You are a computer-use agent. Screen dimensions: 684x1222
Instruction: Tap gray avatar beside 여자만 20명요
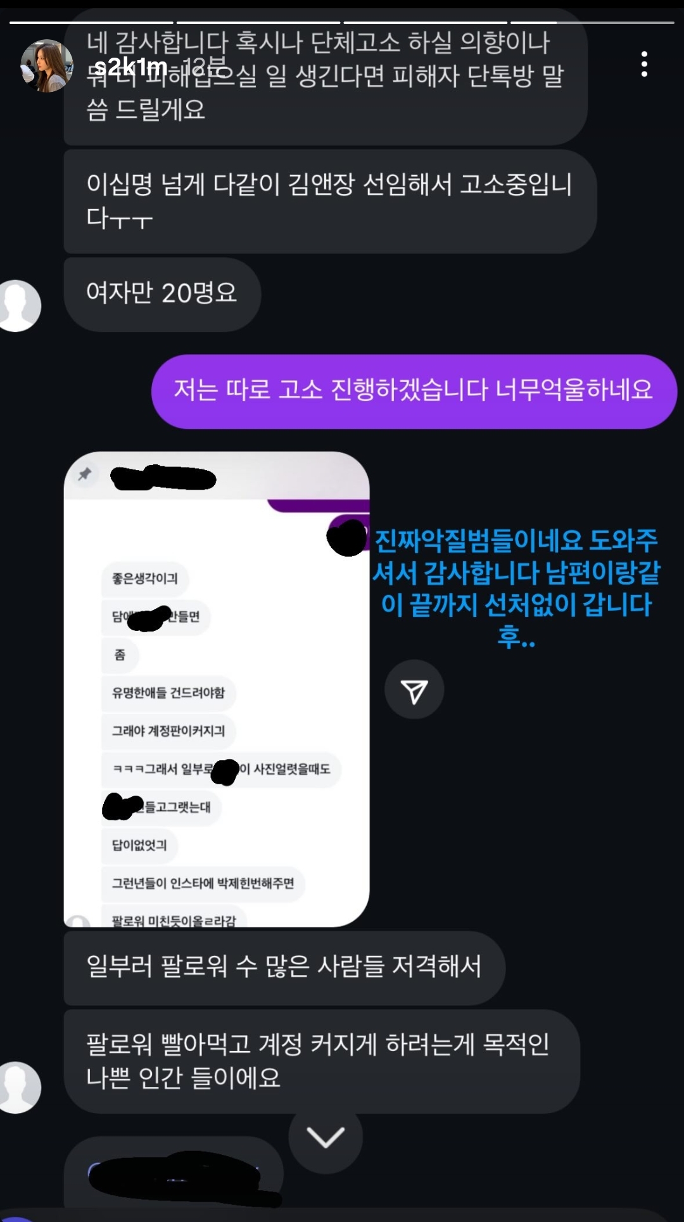click(19, 305)
